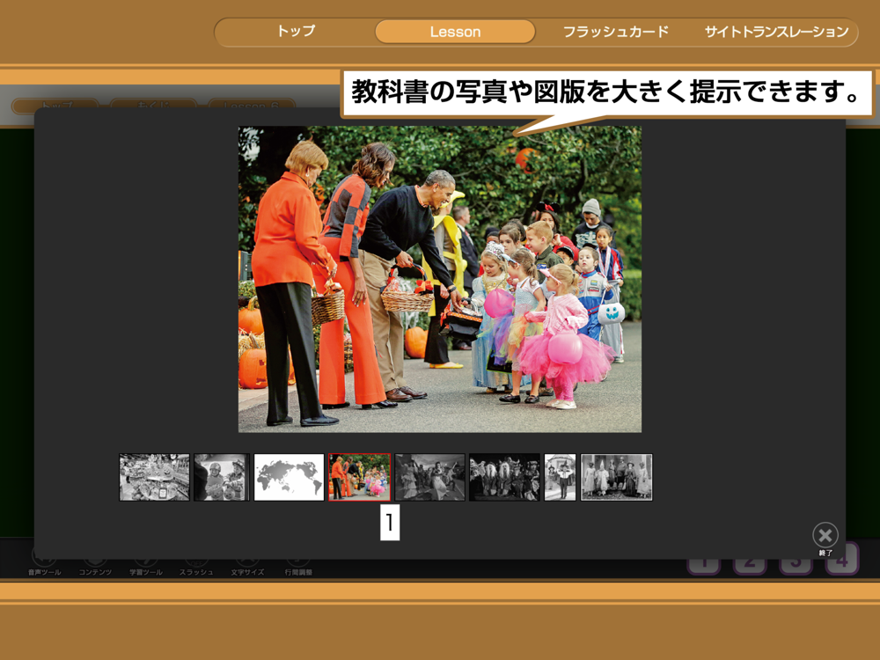Toggle the スラッシュ slash tool
The height and width of the screenshot is (660, 880).
click(196, 562)
